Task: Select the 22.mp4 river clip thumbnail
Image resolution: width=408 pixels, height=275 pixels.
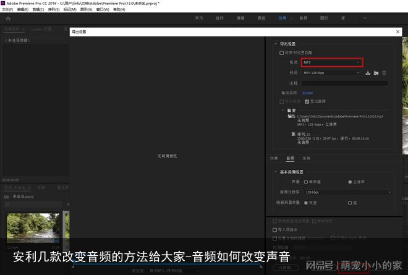Action: point(33,228)
